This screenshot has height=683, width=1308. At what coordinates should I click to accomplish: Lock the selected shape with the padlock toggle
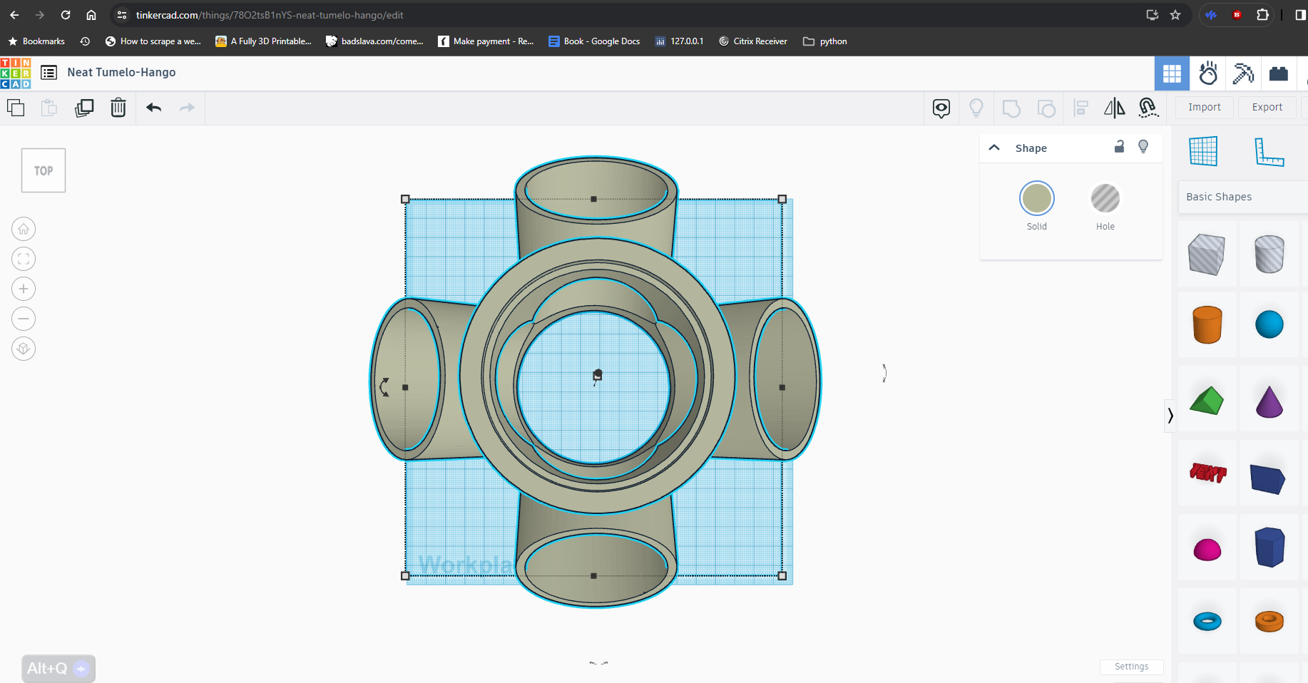pos(1119,147)
